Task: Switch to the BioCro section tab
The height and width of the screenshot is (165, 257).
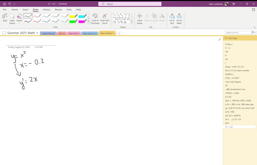Action: click(62, 33)
